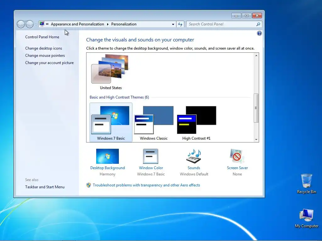This screenshot has height=241, width=322.
Task: Open the Sounds piano icon
Action: pos(194,156)
